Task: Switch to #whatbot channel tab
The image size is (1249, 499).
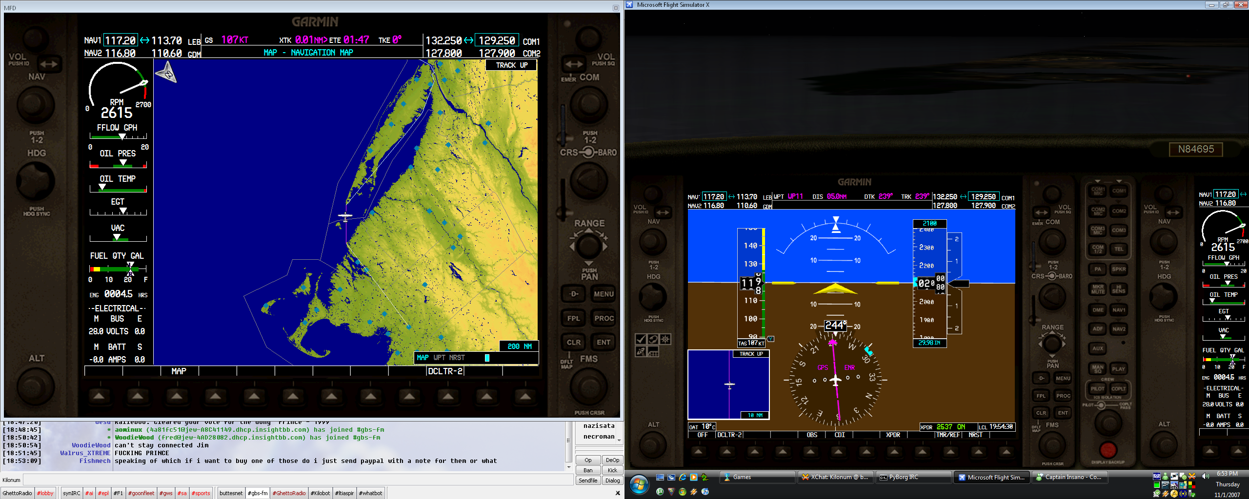Action: click(x=371, y=493)
